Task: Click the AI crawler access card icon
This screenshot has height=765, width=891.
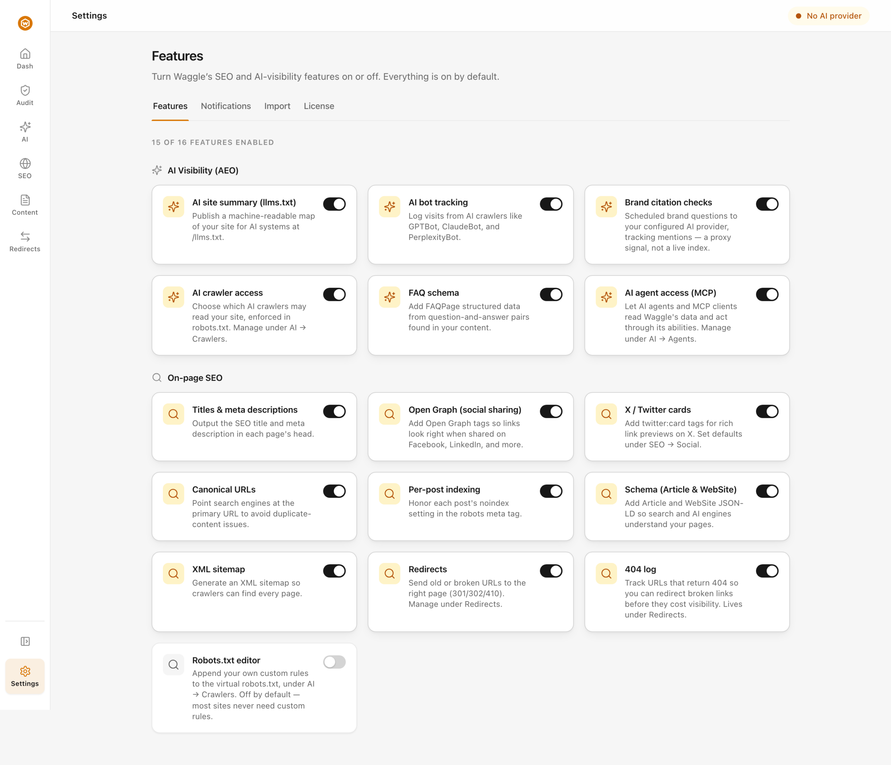Action: [x=173, y=297]
